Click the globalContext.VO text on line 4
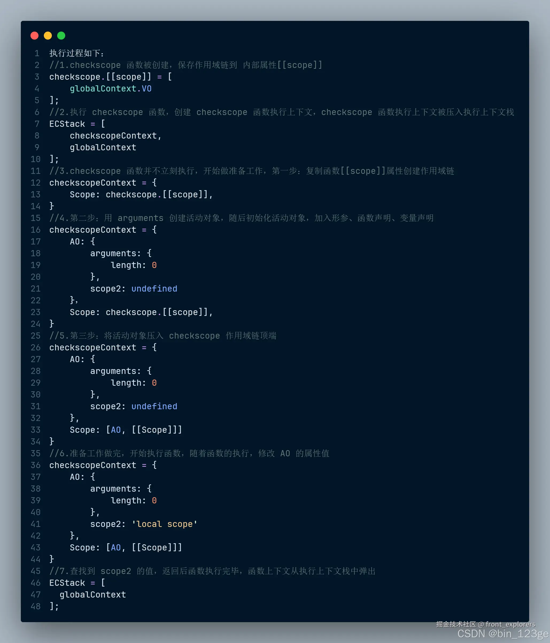The image size is (550, 643). point(110,89)
